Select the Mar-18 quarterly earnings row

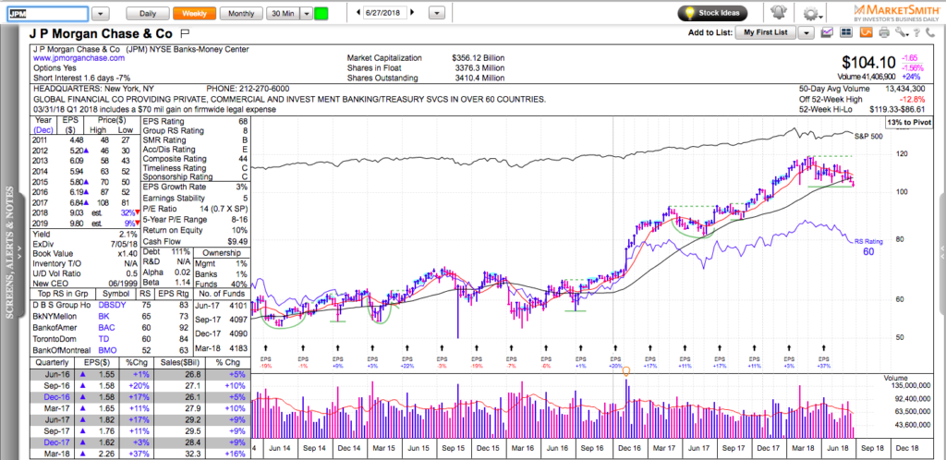coord(139,454)
